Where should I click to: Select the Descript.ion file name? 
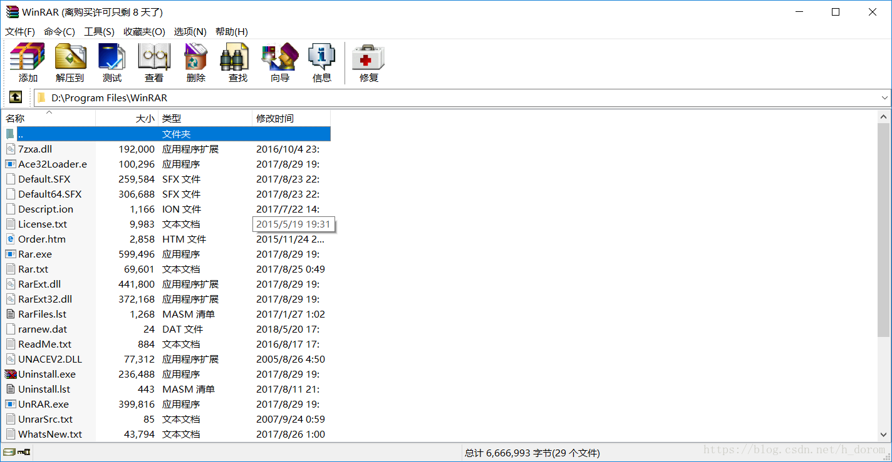coord(46,209)
